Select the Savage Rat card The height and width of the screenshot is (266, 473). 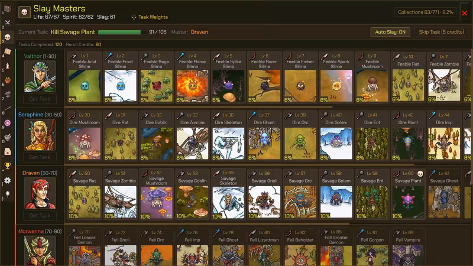tap(85, 194)
